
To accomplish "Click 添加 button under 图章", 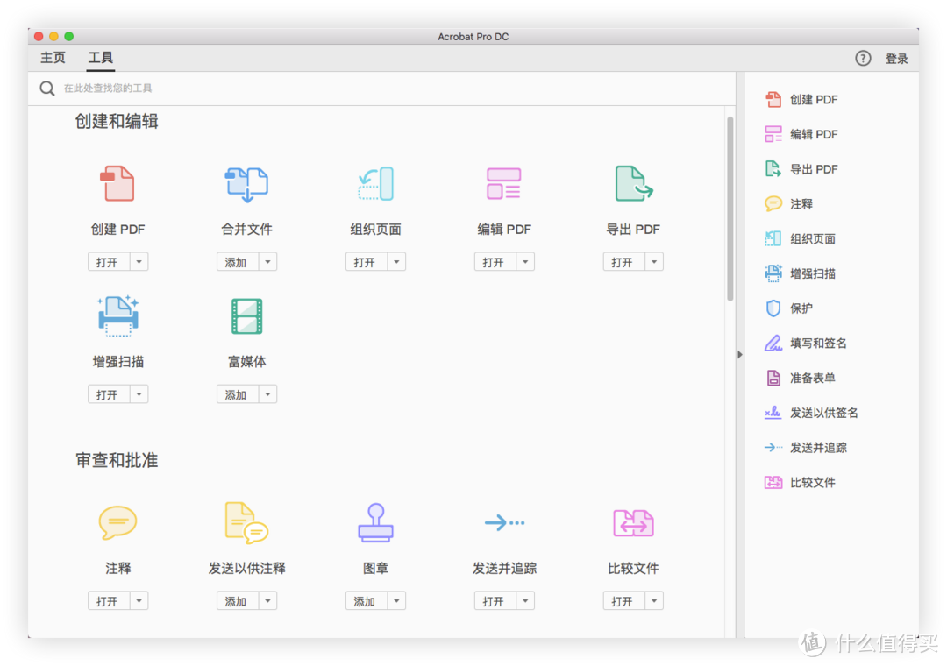I will [367, 601].
